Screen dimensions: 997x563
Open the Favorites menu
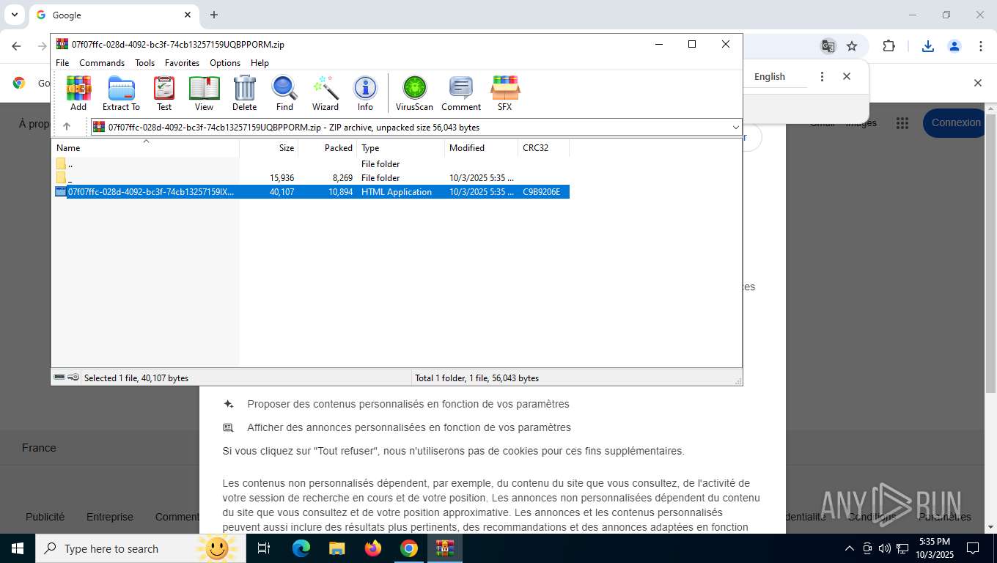[182, 63]
